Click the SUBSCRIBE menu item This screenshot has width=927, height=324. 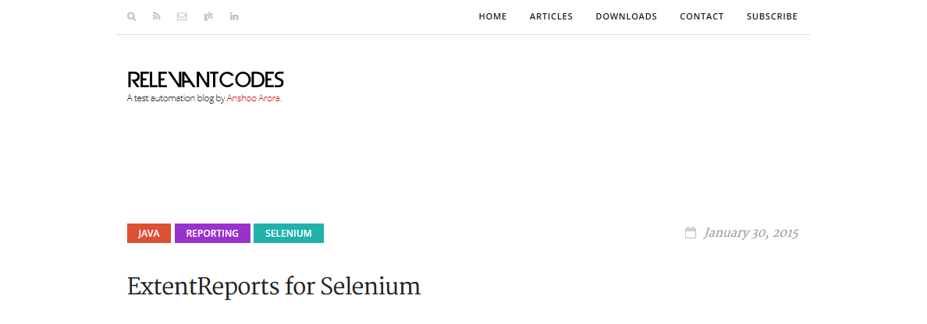[772, 16]
